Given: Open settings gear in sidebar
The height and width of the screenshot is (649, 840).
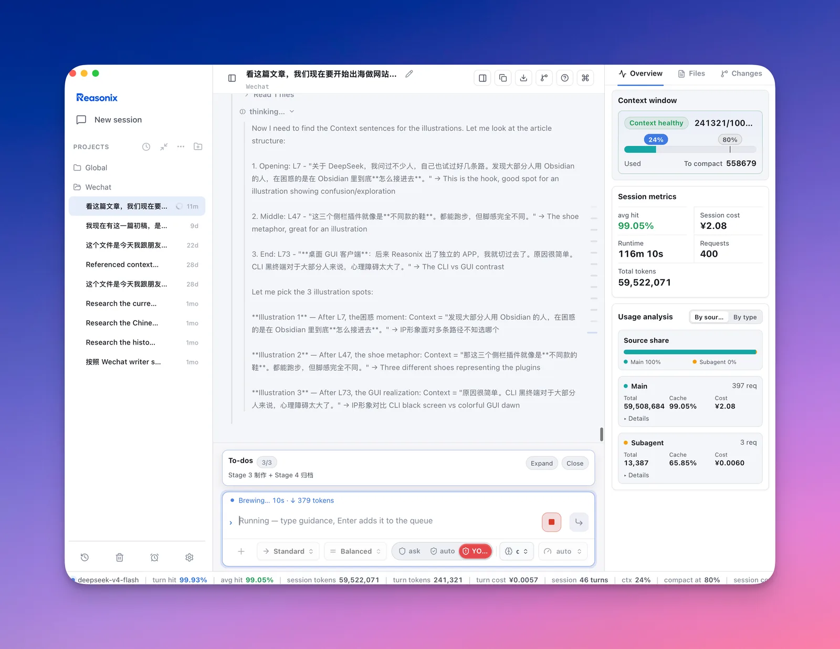Looking at the screenshot, I should pyautogui.click(x=190, y=558).
